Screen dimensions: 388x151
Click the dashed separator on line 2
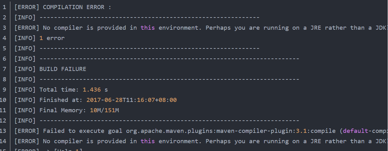pyautogui.click(x=150, y=17)
